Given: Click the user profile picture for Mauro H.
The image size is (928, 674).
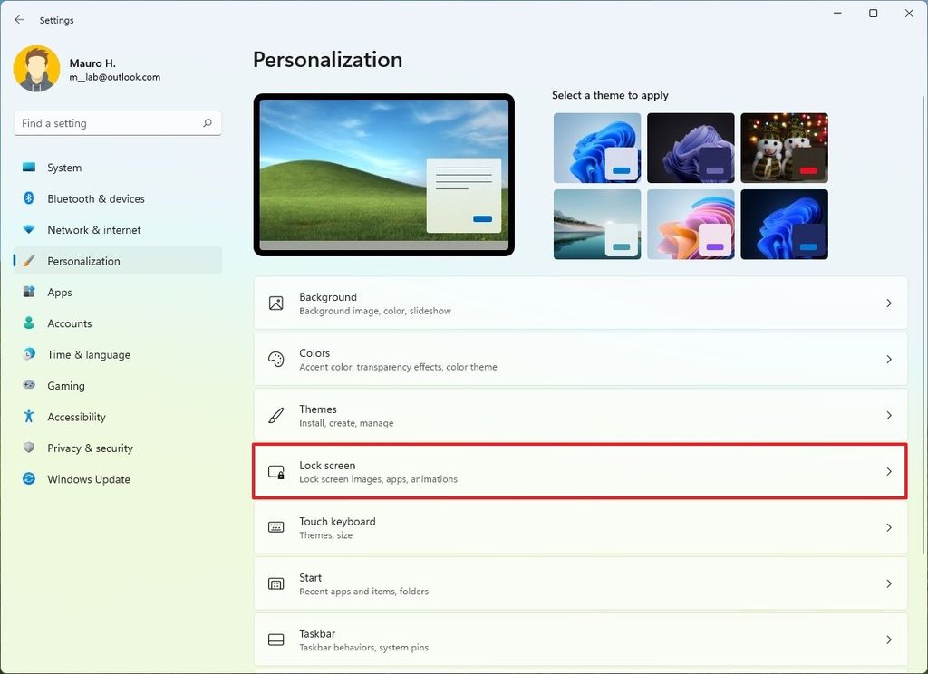Looking at the screenshot, I should pos(36,68).
